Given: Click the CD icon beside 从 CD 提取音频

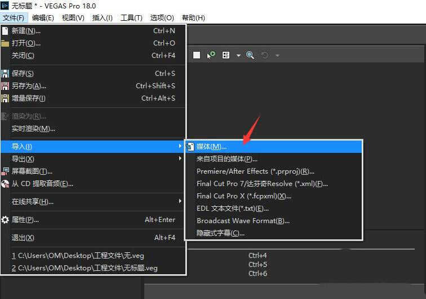Looking at the screenshot, I should (x=5, y=184).
